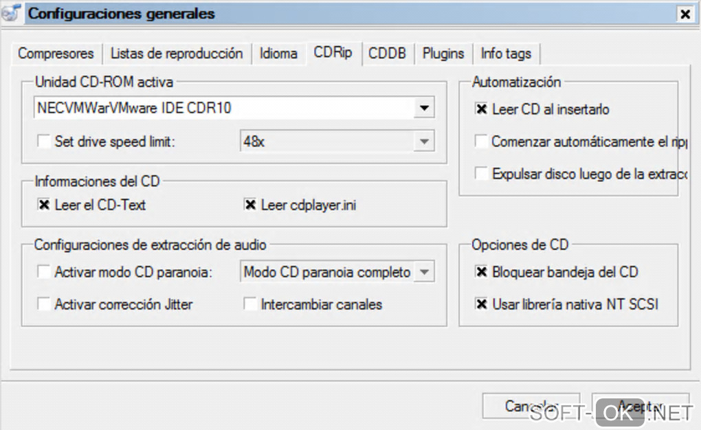Toggle the Leer cdplayer.ini checkbox
The height and width of the screenshot is (430, 701).
pyautogui.click(x=250, y=205)
